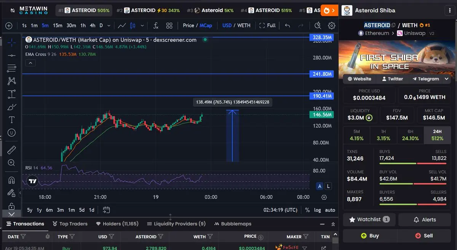Select the crosshair cursor tool
Viewport: 457px width, 250px height.
pos(12,43)
